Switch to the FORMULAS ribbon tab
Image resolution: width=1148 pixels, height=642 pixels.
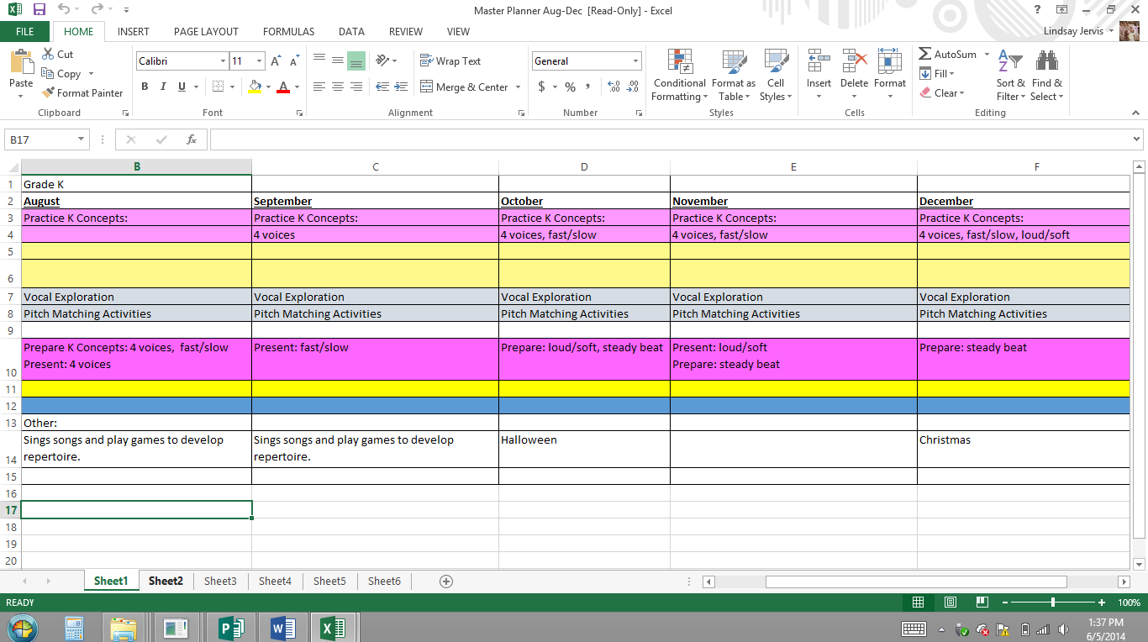coord(288,31)
